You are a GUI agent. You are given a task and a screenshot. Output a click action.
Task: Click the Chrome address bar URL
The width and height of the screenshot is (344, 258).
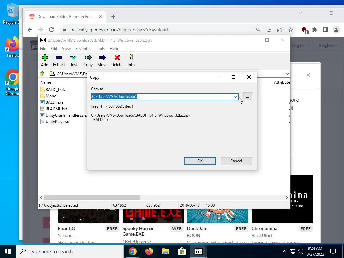tap(119, 30)
